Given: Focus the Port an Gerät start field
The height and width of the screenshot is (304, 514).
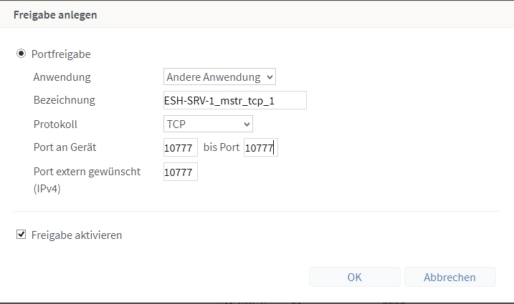Looking at the screenshot, I should 180,147.
